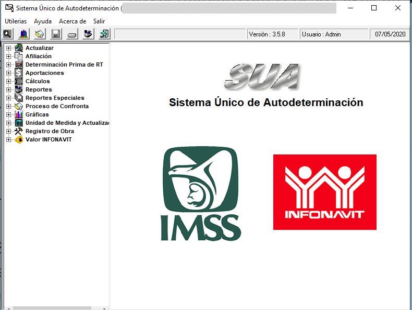Select Proceso de Confronta tree item
This screenshot has height=310, width=412.
(x=57, y=106)
